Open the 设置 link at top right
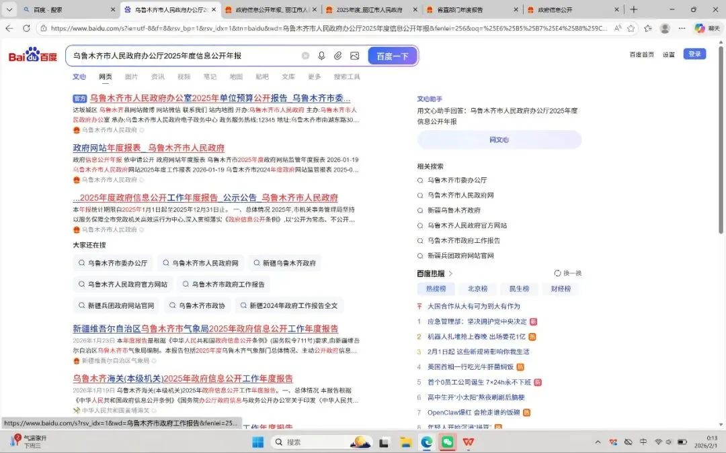 tap(669, 54)
